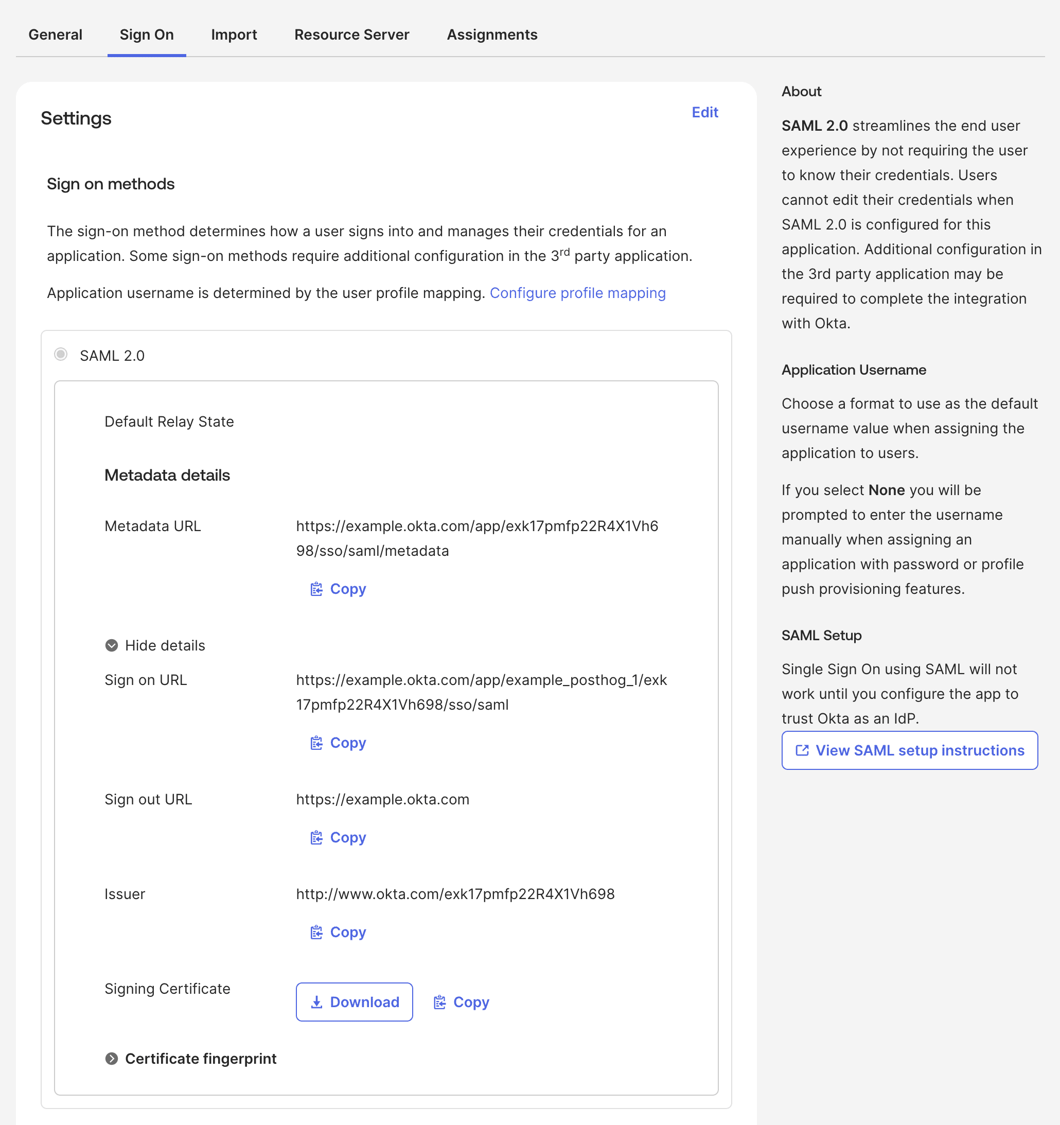This screenshot has height=1125, width=1060.
Task: Go to the Assignments tab
Action: [x=492, y=34]
